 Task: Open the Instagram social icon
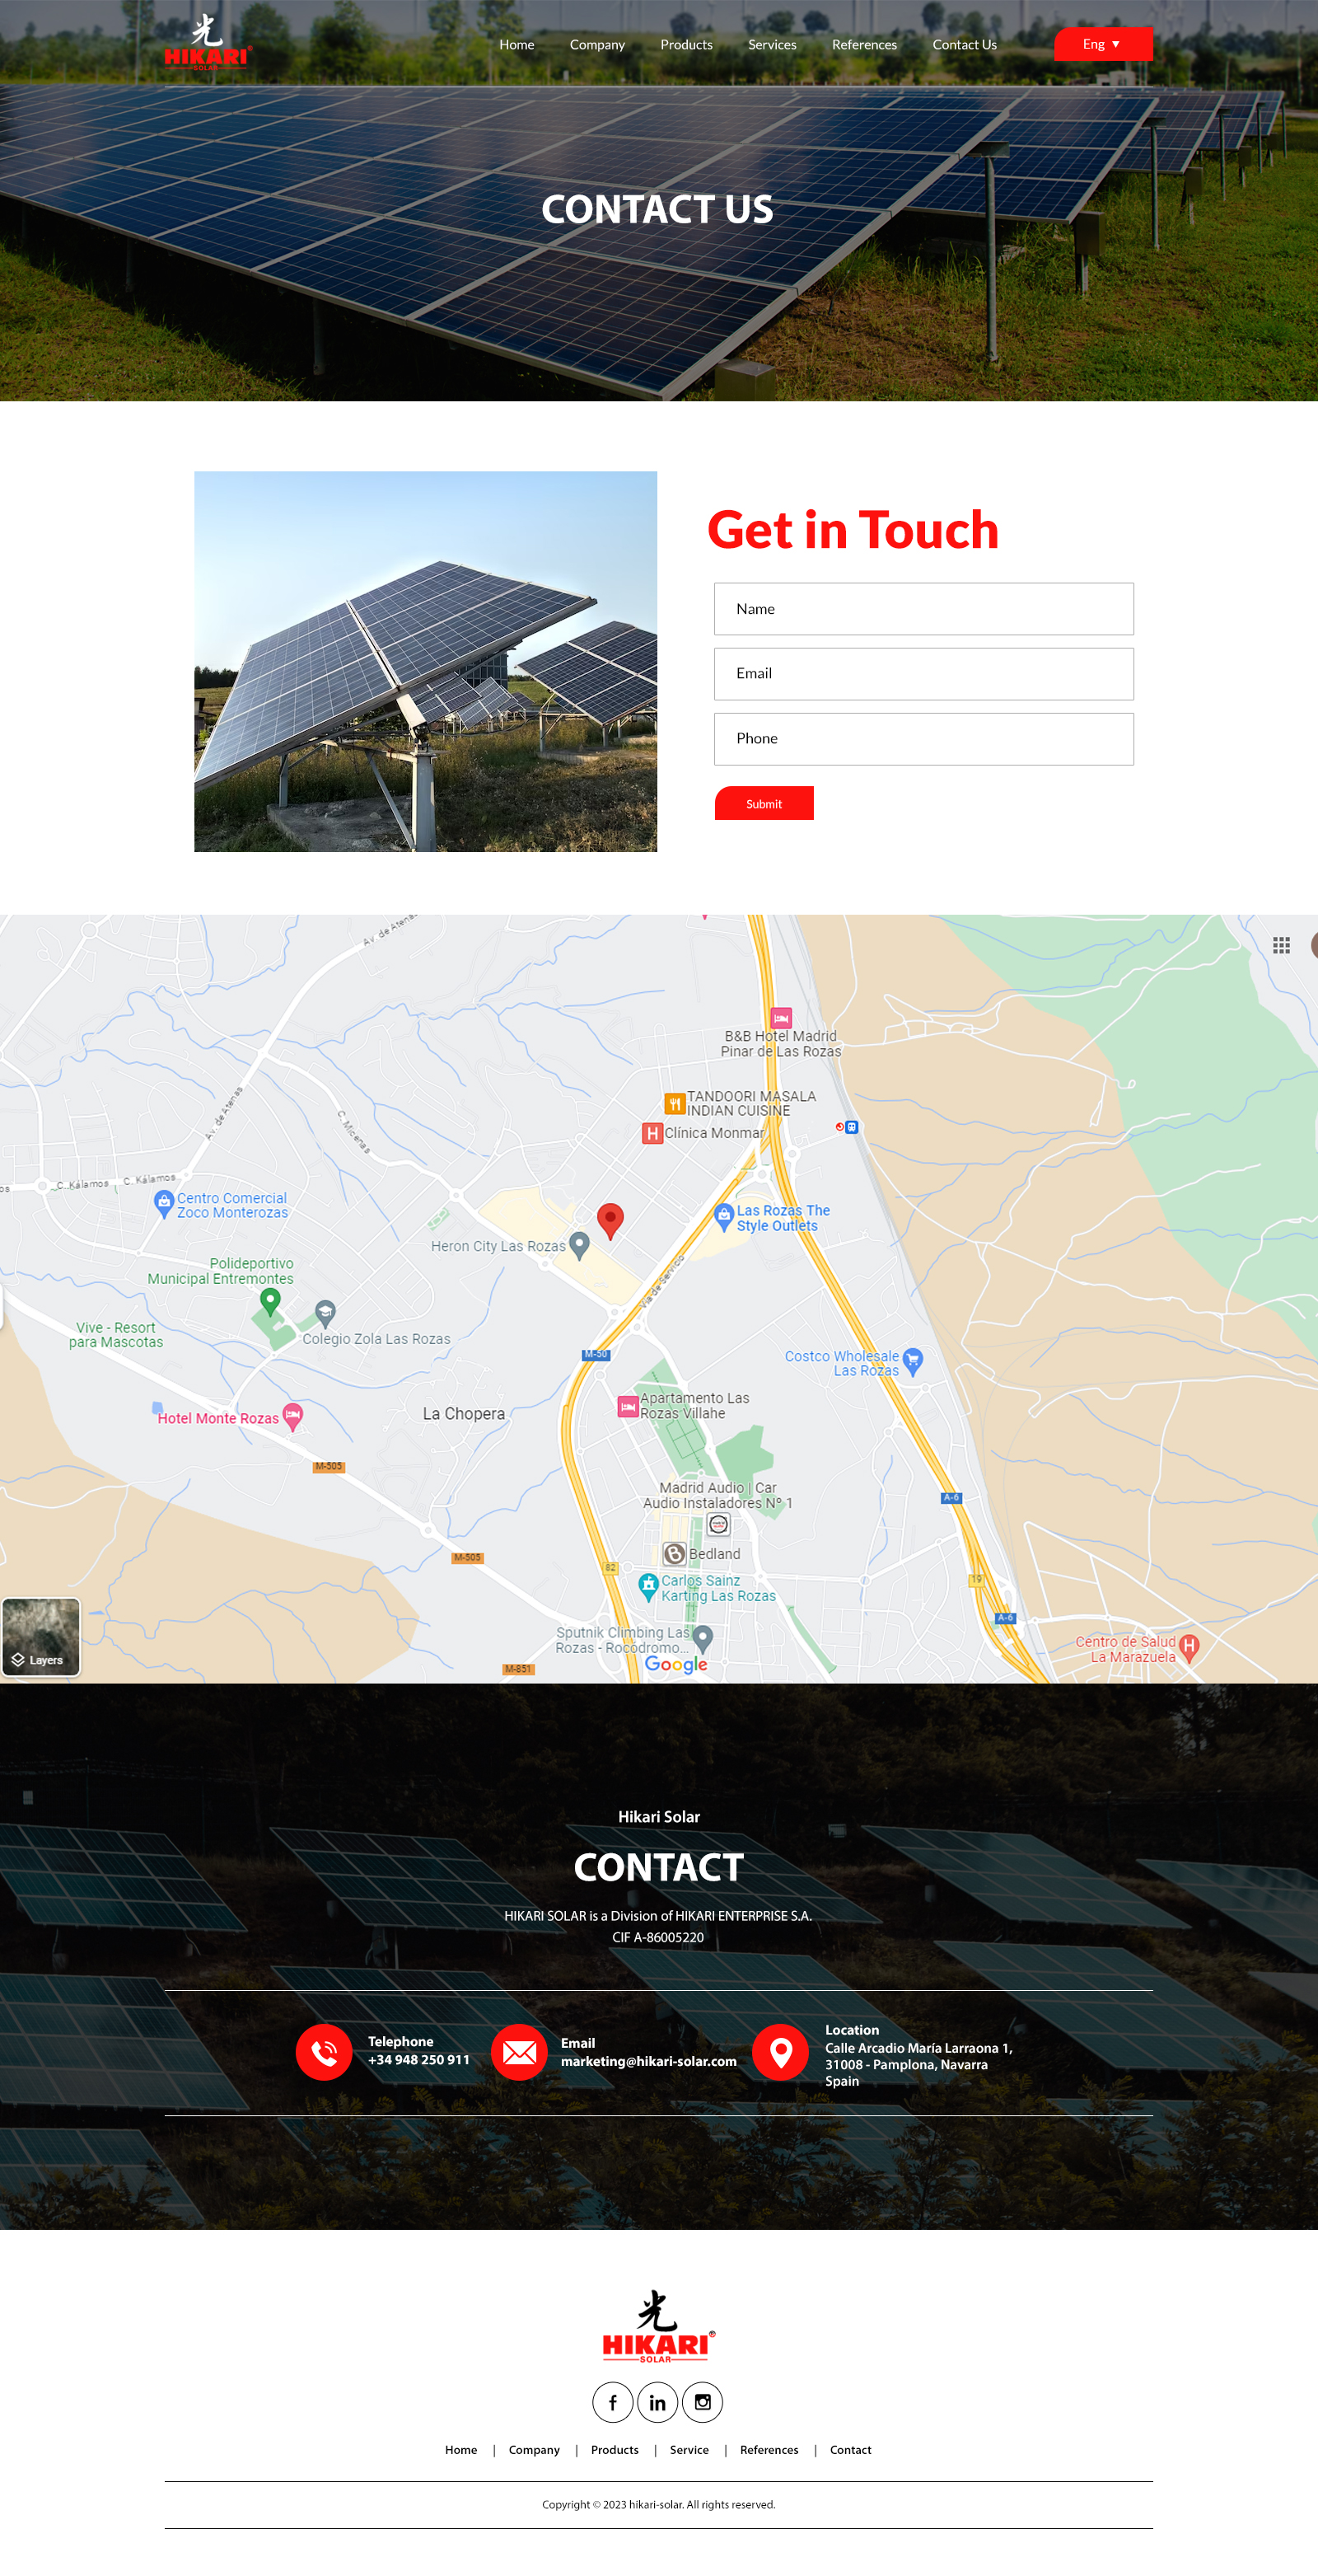(x=702, y=2402)
